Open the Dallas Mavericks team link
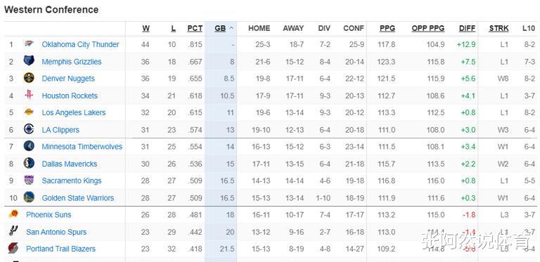Image resolution: width=540 pixels, height=262 pixels. pyautogui.click(x=70, y=164)
